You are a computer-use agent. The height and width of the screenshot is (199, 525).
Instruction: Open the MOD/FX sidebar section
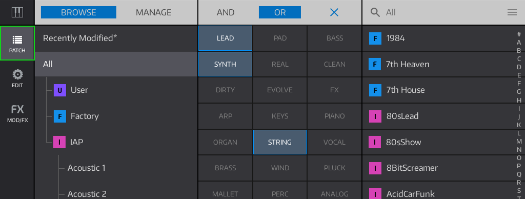click(x=17, y=114)
